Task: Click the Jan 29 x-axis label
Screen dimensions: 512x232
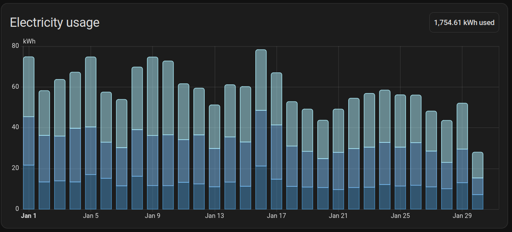Action: click(x=462, y=216)
